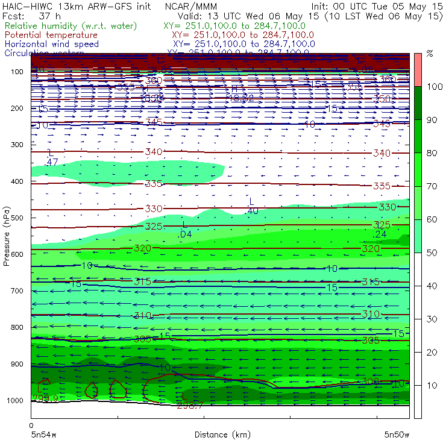Click the colorbar segment between 50 and 60
The image size is (446, 446).
[x=418, y=236]
